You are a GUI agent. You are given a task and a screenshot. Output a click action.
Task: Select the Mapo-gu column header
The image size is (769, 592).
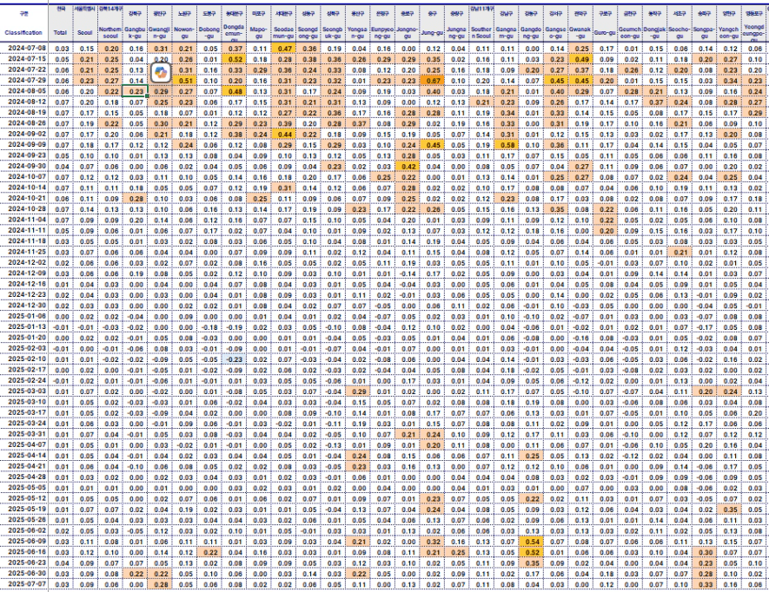pyautogui.click(x=259, y=33)
